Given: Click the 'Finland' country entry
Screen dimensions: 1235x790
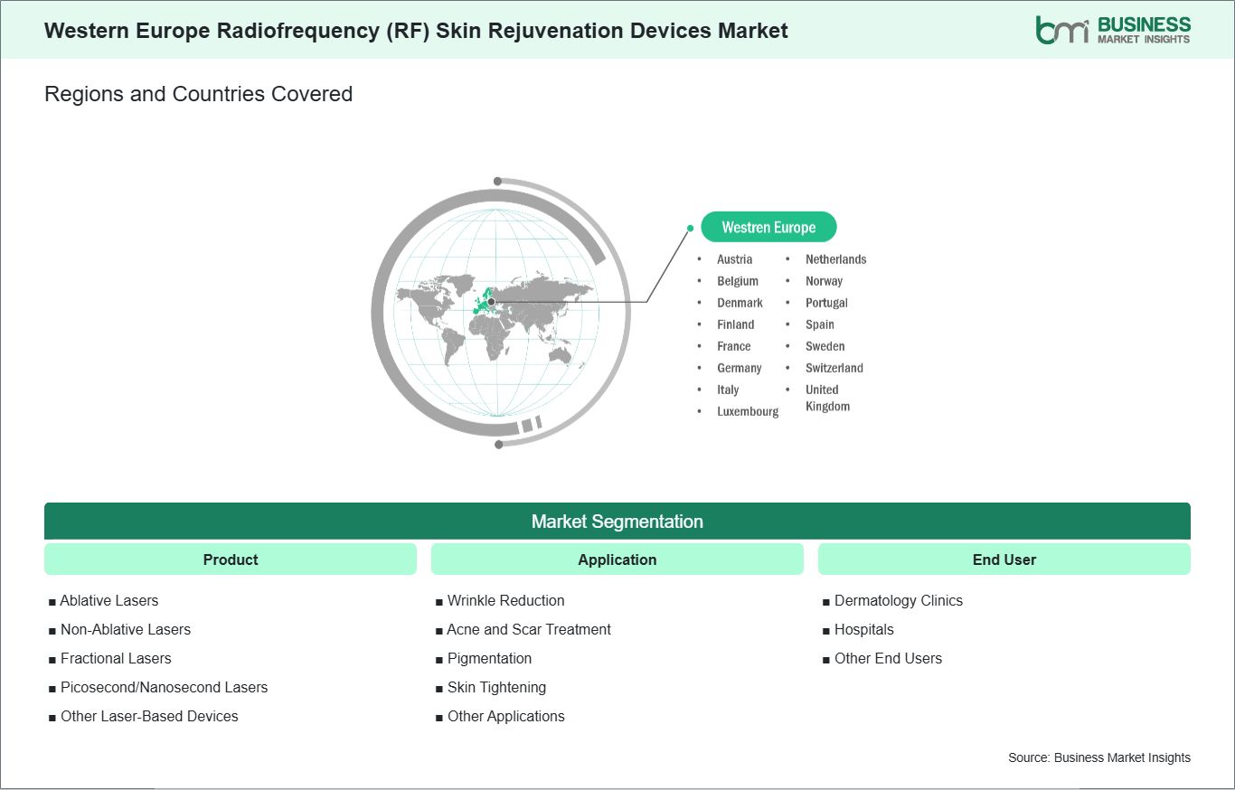Looking at the screenshot, I should pos(735,324).
